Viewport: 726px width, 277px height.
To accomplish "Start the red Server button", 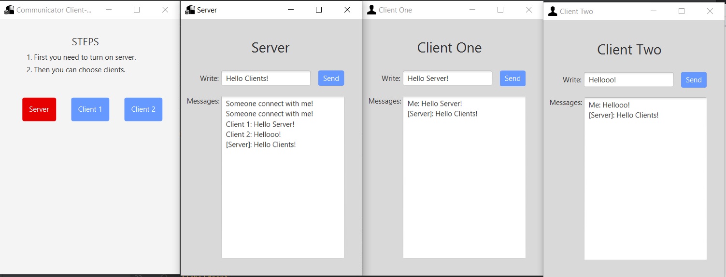I will click(39, 109).
